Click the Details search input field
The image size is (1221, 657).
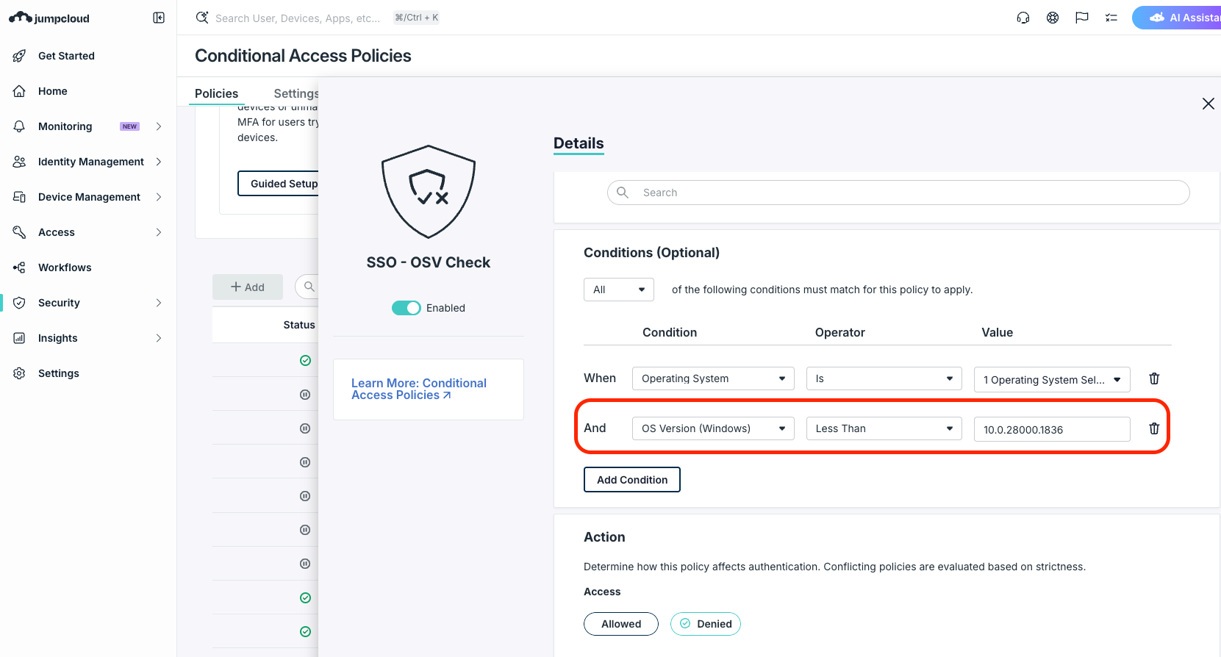point(898,193)
